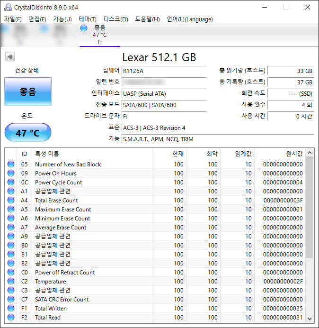Select raw value 00000000002F of Temperature
Screen dimensions: 319x328
[x=283, y=282]
